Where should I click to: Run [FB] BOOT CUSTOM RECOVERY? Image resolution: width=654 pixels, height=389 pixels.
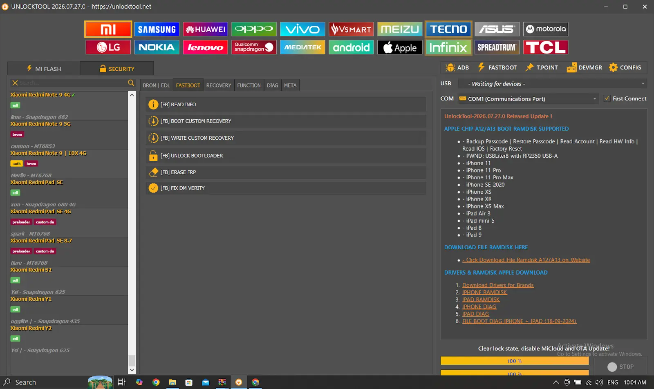[x=286, y=121]
